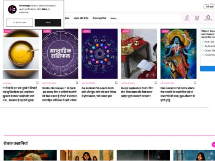
Task: Open the साप्ताहिक राशिफल article thumbnail
Action: point(60,54)
